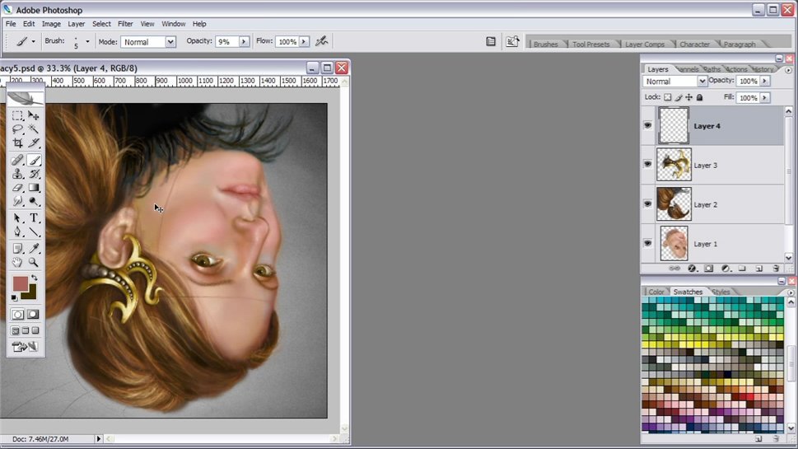
Task: Open the Filter menu
Action: pos(125,24)
